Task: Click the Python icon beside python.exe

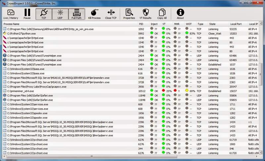Action: pos(5,33)
